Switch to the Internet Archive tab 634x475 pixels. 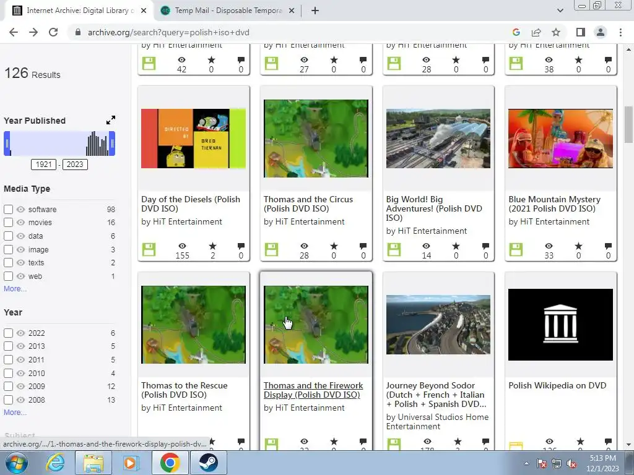click(80, 11)
